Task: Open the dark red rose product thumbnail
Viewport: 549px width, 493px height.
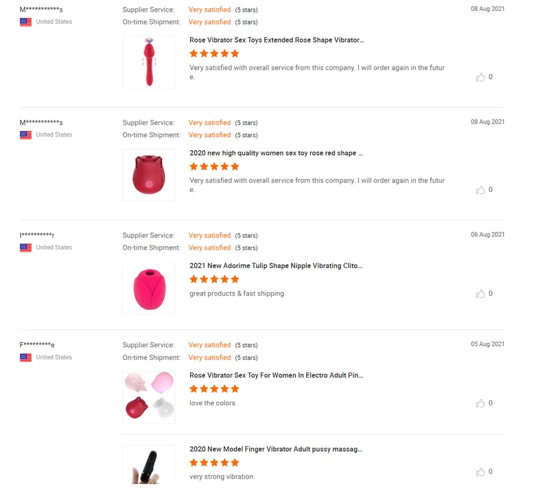Action: (x=149, y=175)
